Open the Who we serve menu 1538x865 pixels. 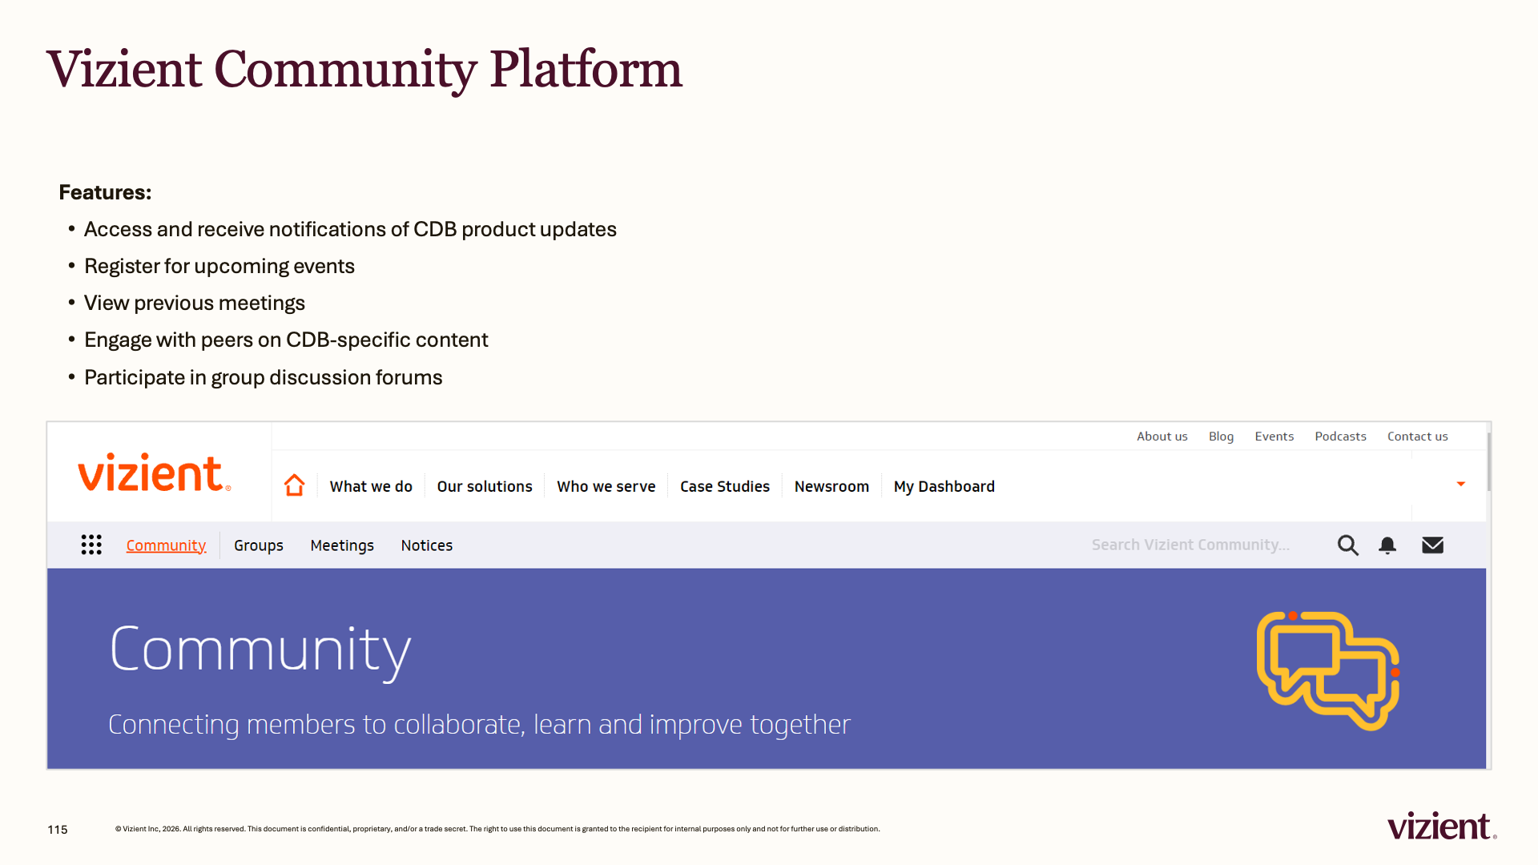pyautogui.click(x=606, y=486)
